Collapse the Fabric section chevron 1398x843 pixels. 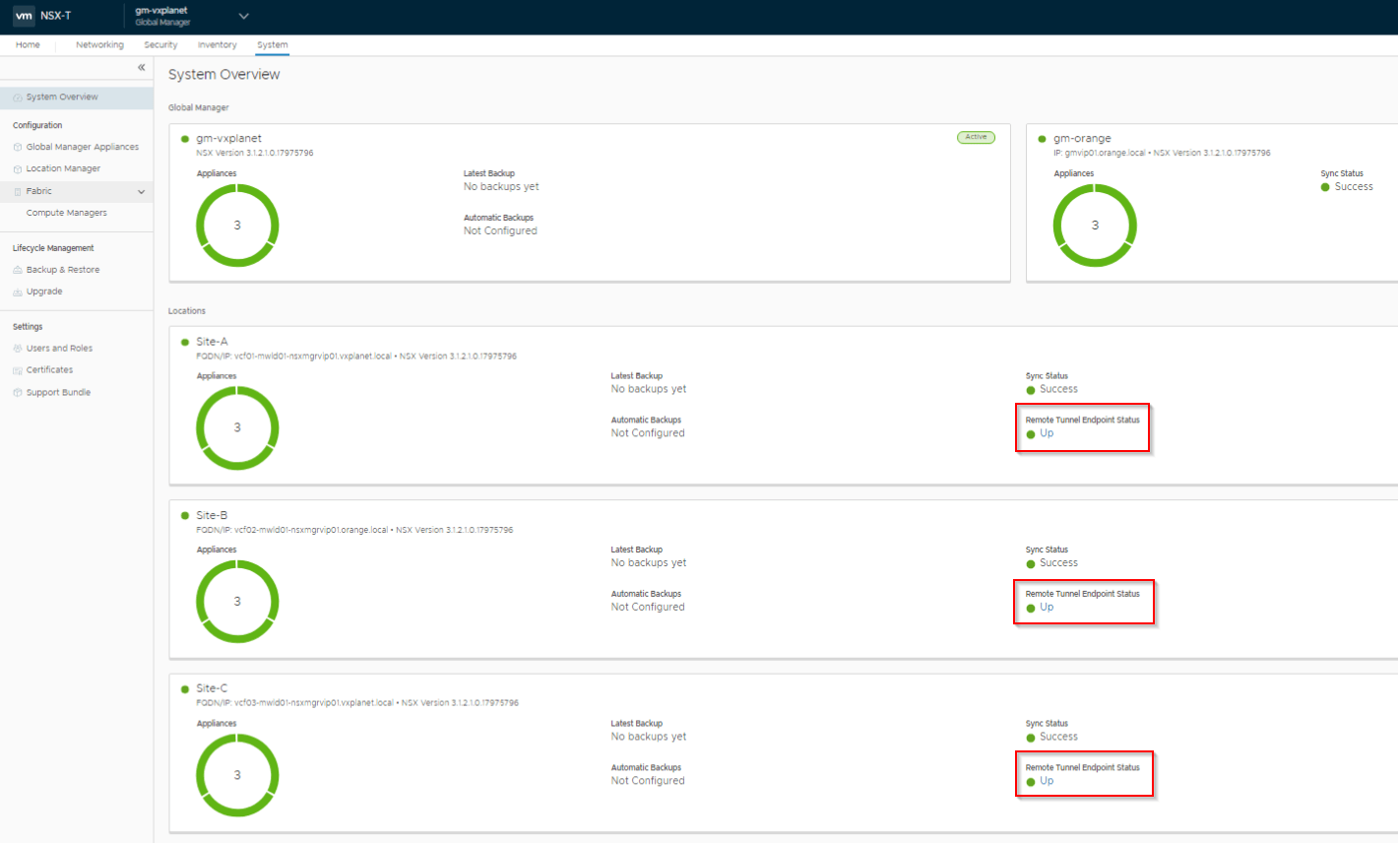pos(141,191)
